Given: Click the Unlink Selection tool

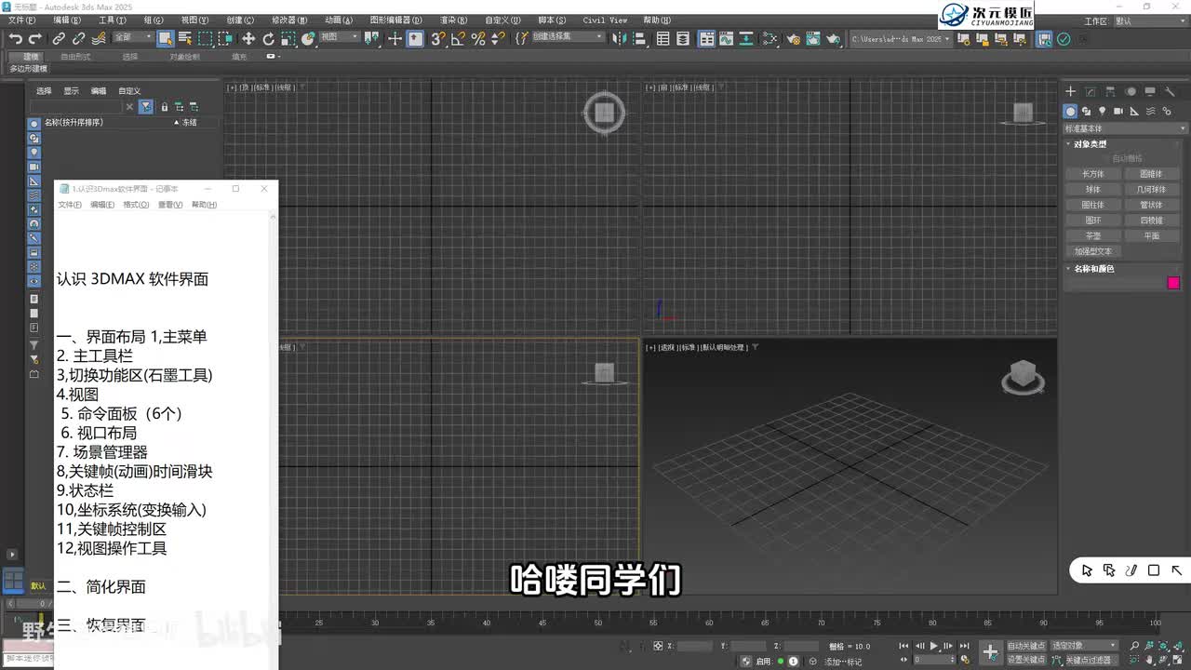Looking at the screenshot, I should click(78, 38).
